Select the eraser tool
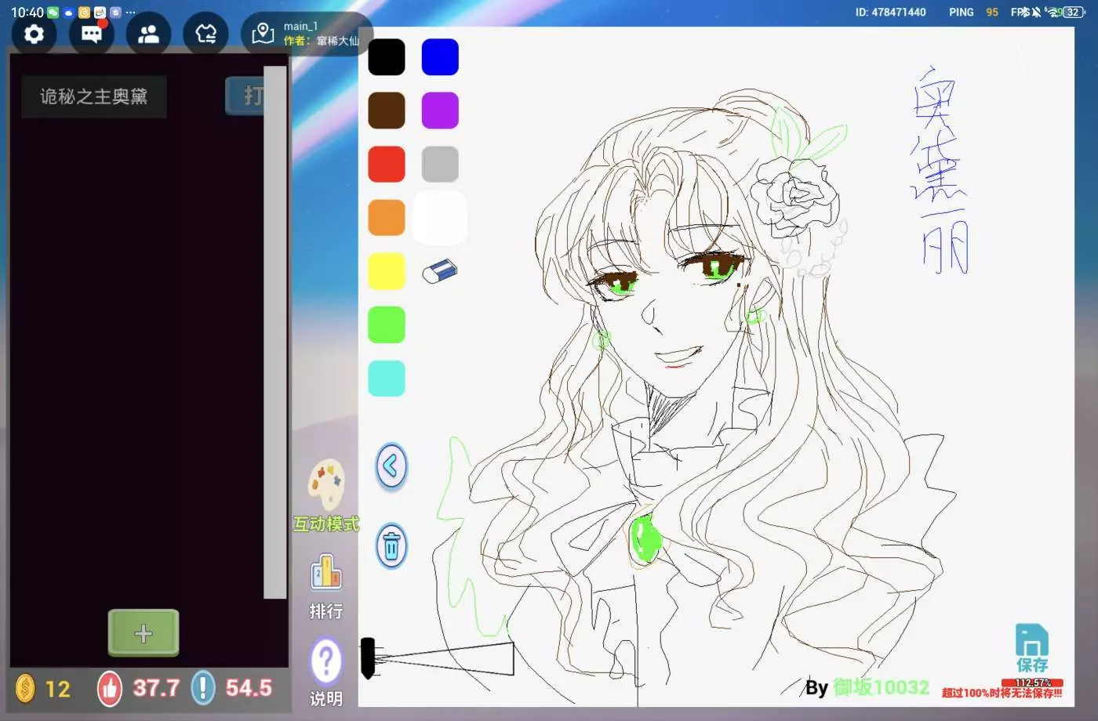The image size is (1098, 721). coord(440,271)
